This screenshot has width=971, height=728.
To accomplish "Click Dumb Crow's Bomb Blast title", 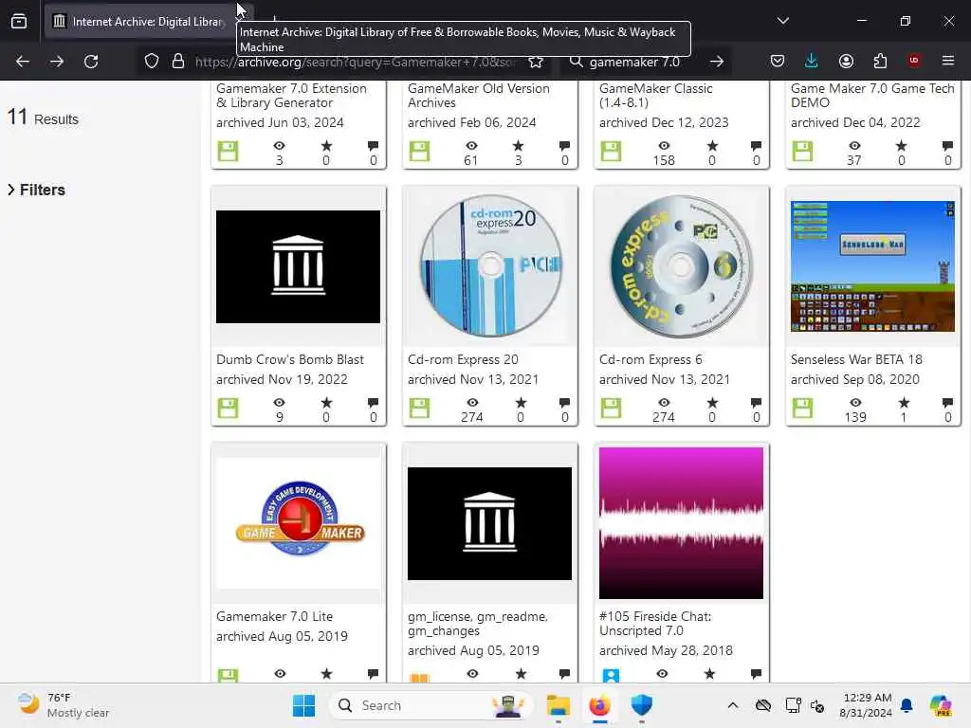I will [290, 359].
